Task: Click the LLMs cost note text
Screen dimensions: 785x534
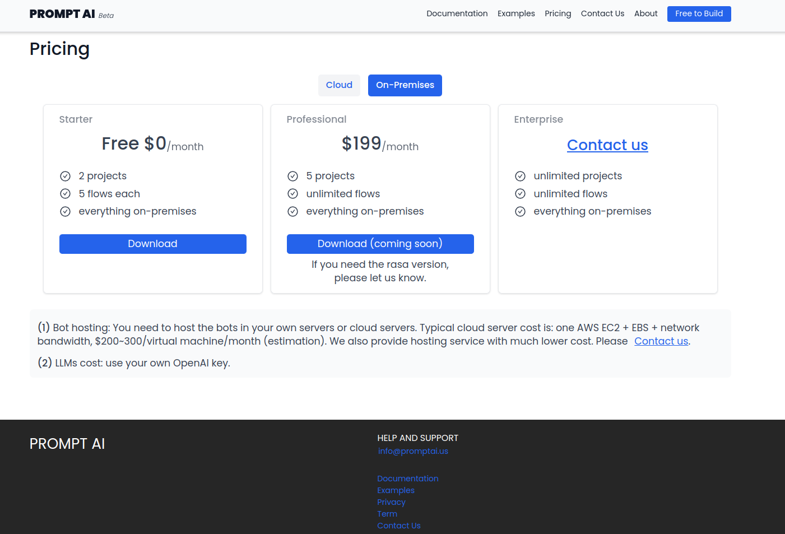Action: pyautogui.click(x=134, y=363)
